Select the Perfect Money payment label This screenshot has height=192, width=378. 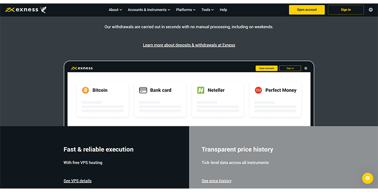click(281, 90)
